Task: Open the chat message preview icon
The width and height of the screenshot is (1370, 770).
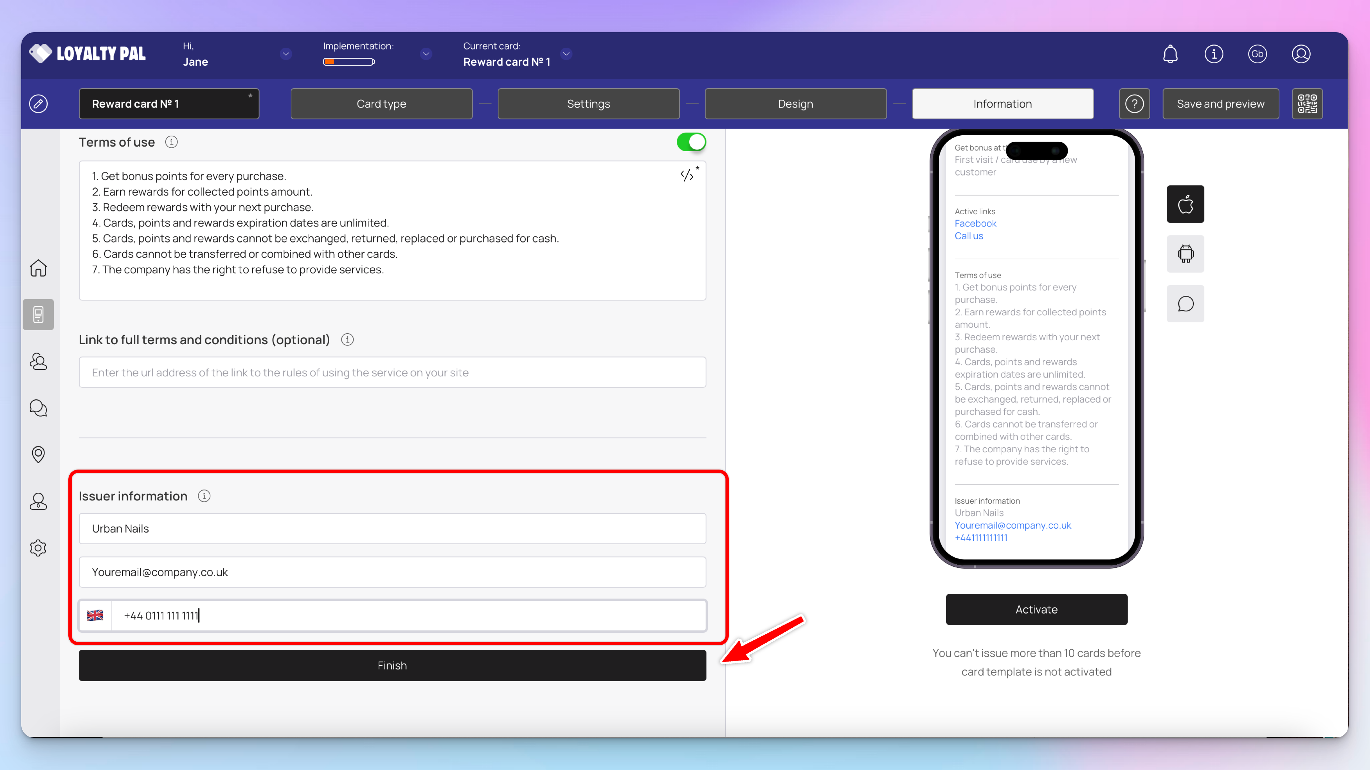Action: pos(1185,304)
